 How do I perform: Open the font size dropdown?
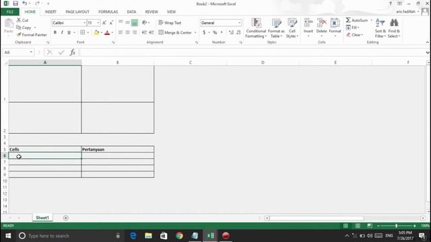click(98, 23)
